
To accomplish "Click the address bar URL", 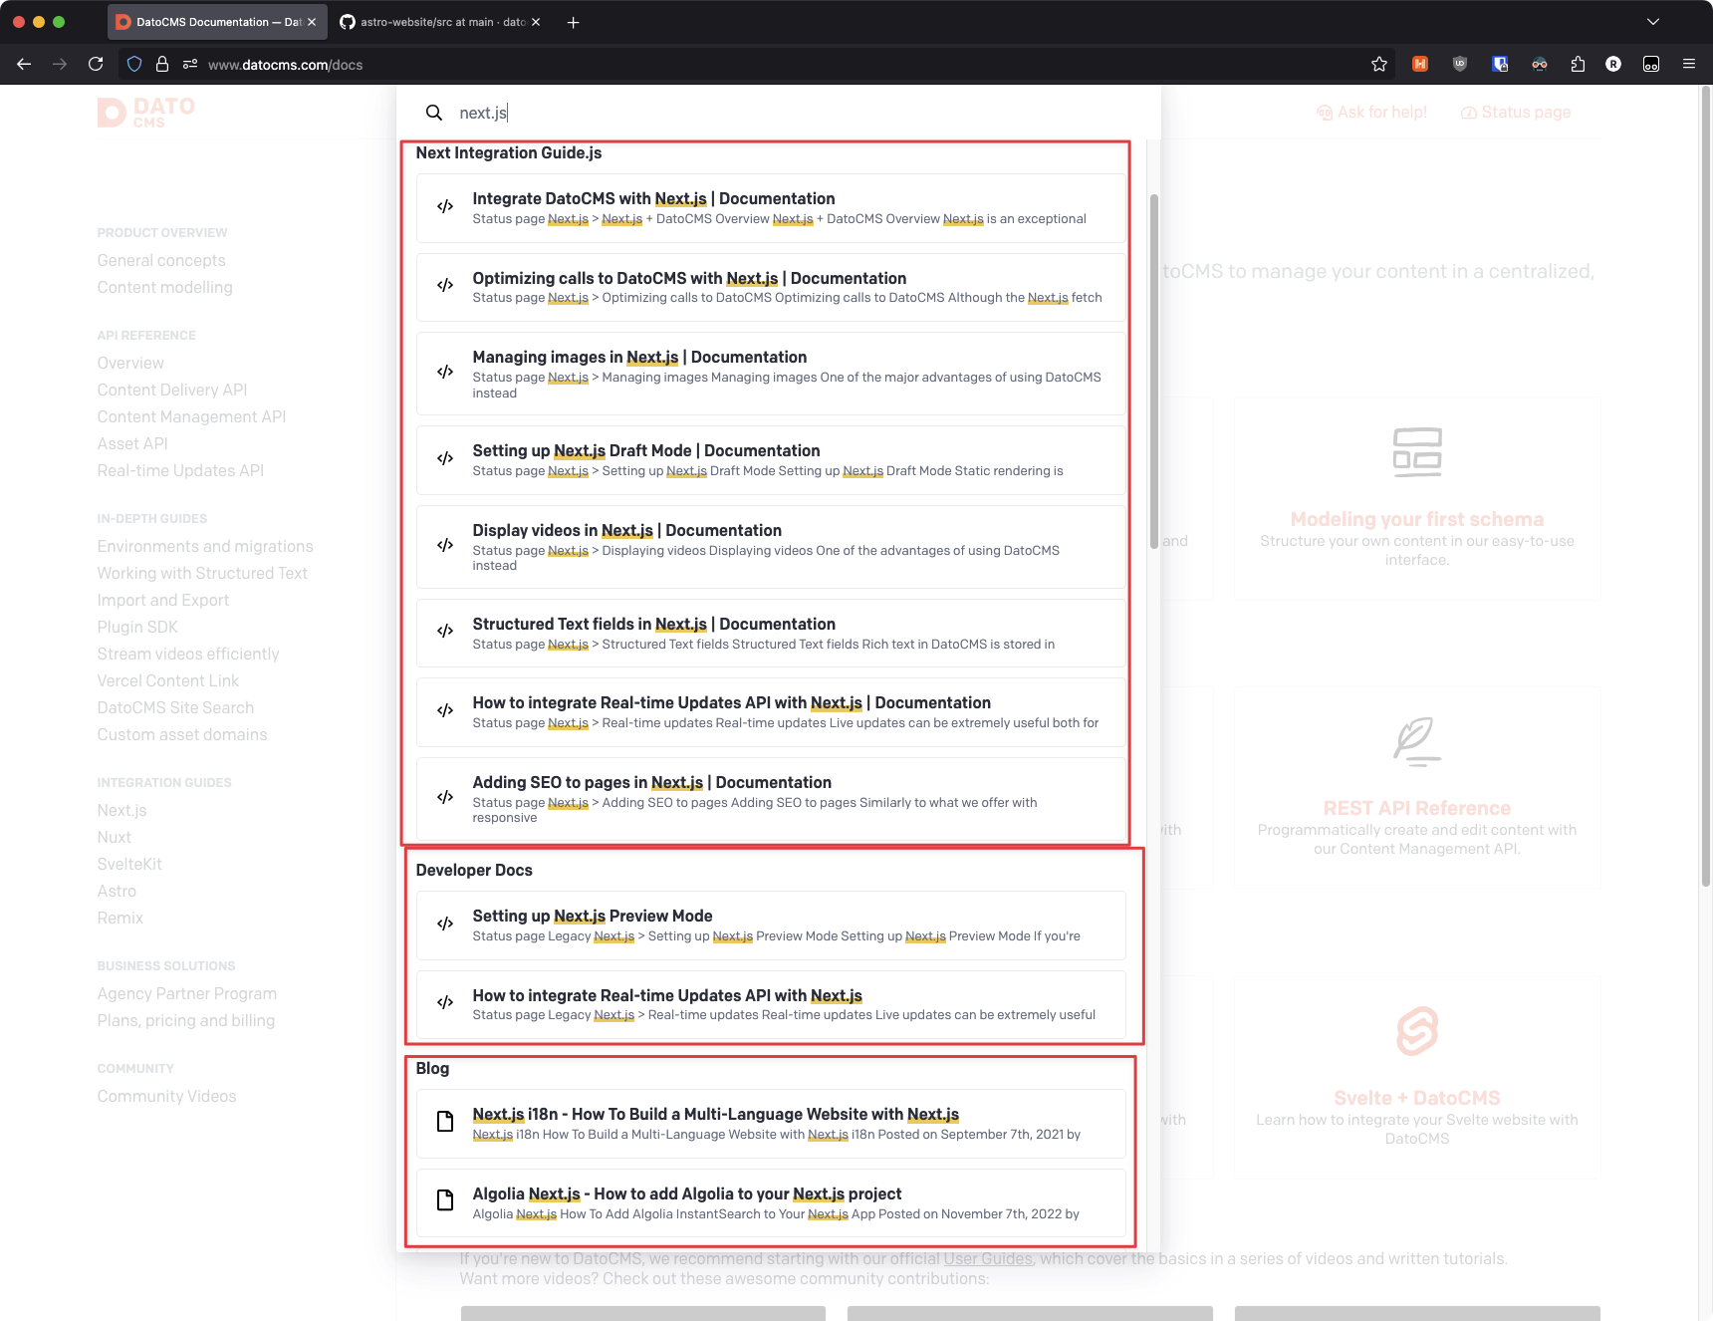I will tap(285, 65).
